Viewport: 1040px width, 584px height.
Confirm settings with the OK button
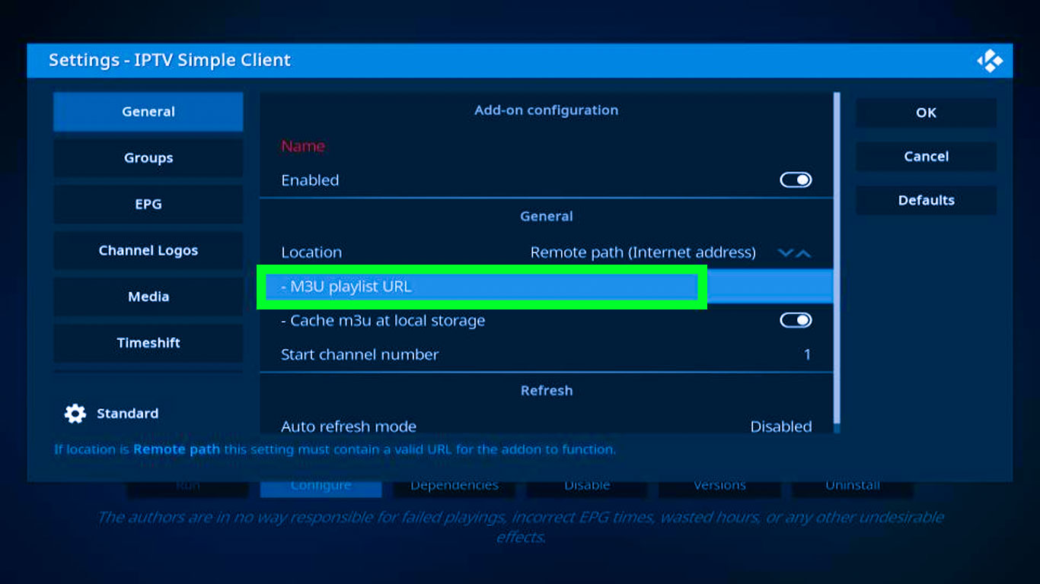tap(926, 113)
